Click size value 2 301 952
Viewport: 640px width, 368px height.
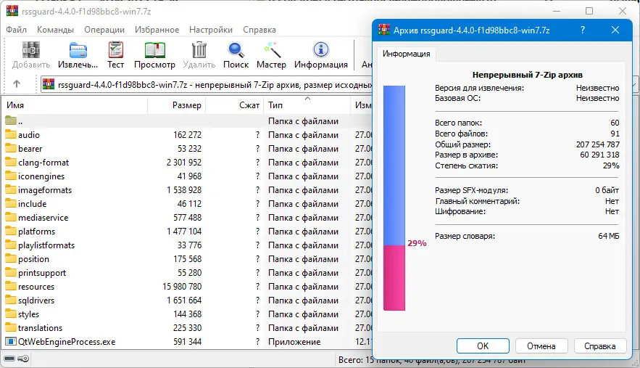(x=184, y=163)
